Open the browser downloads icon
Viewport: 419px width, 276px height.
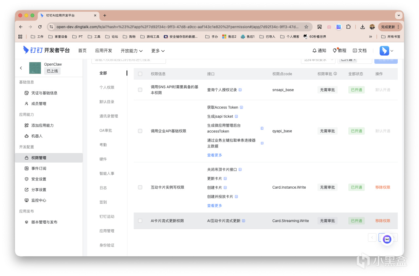click(x=363, y=27)
